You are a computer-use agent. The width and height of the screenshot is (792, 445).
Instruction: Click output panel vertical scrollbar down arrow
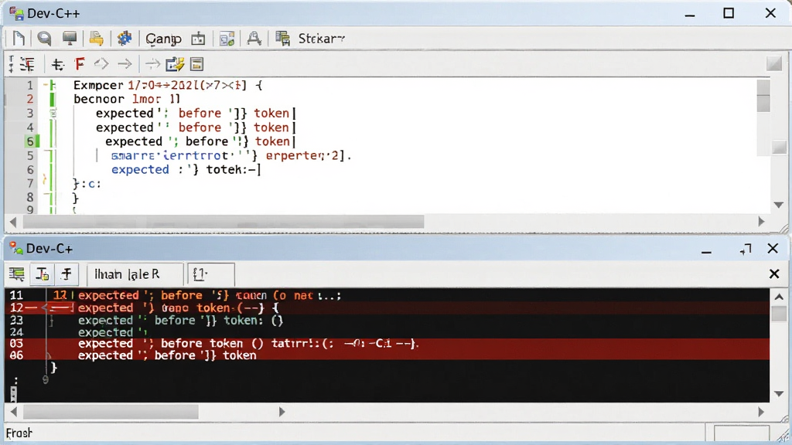click(779, 394)
